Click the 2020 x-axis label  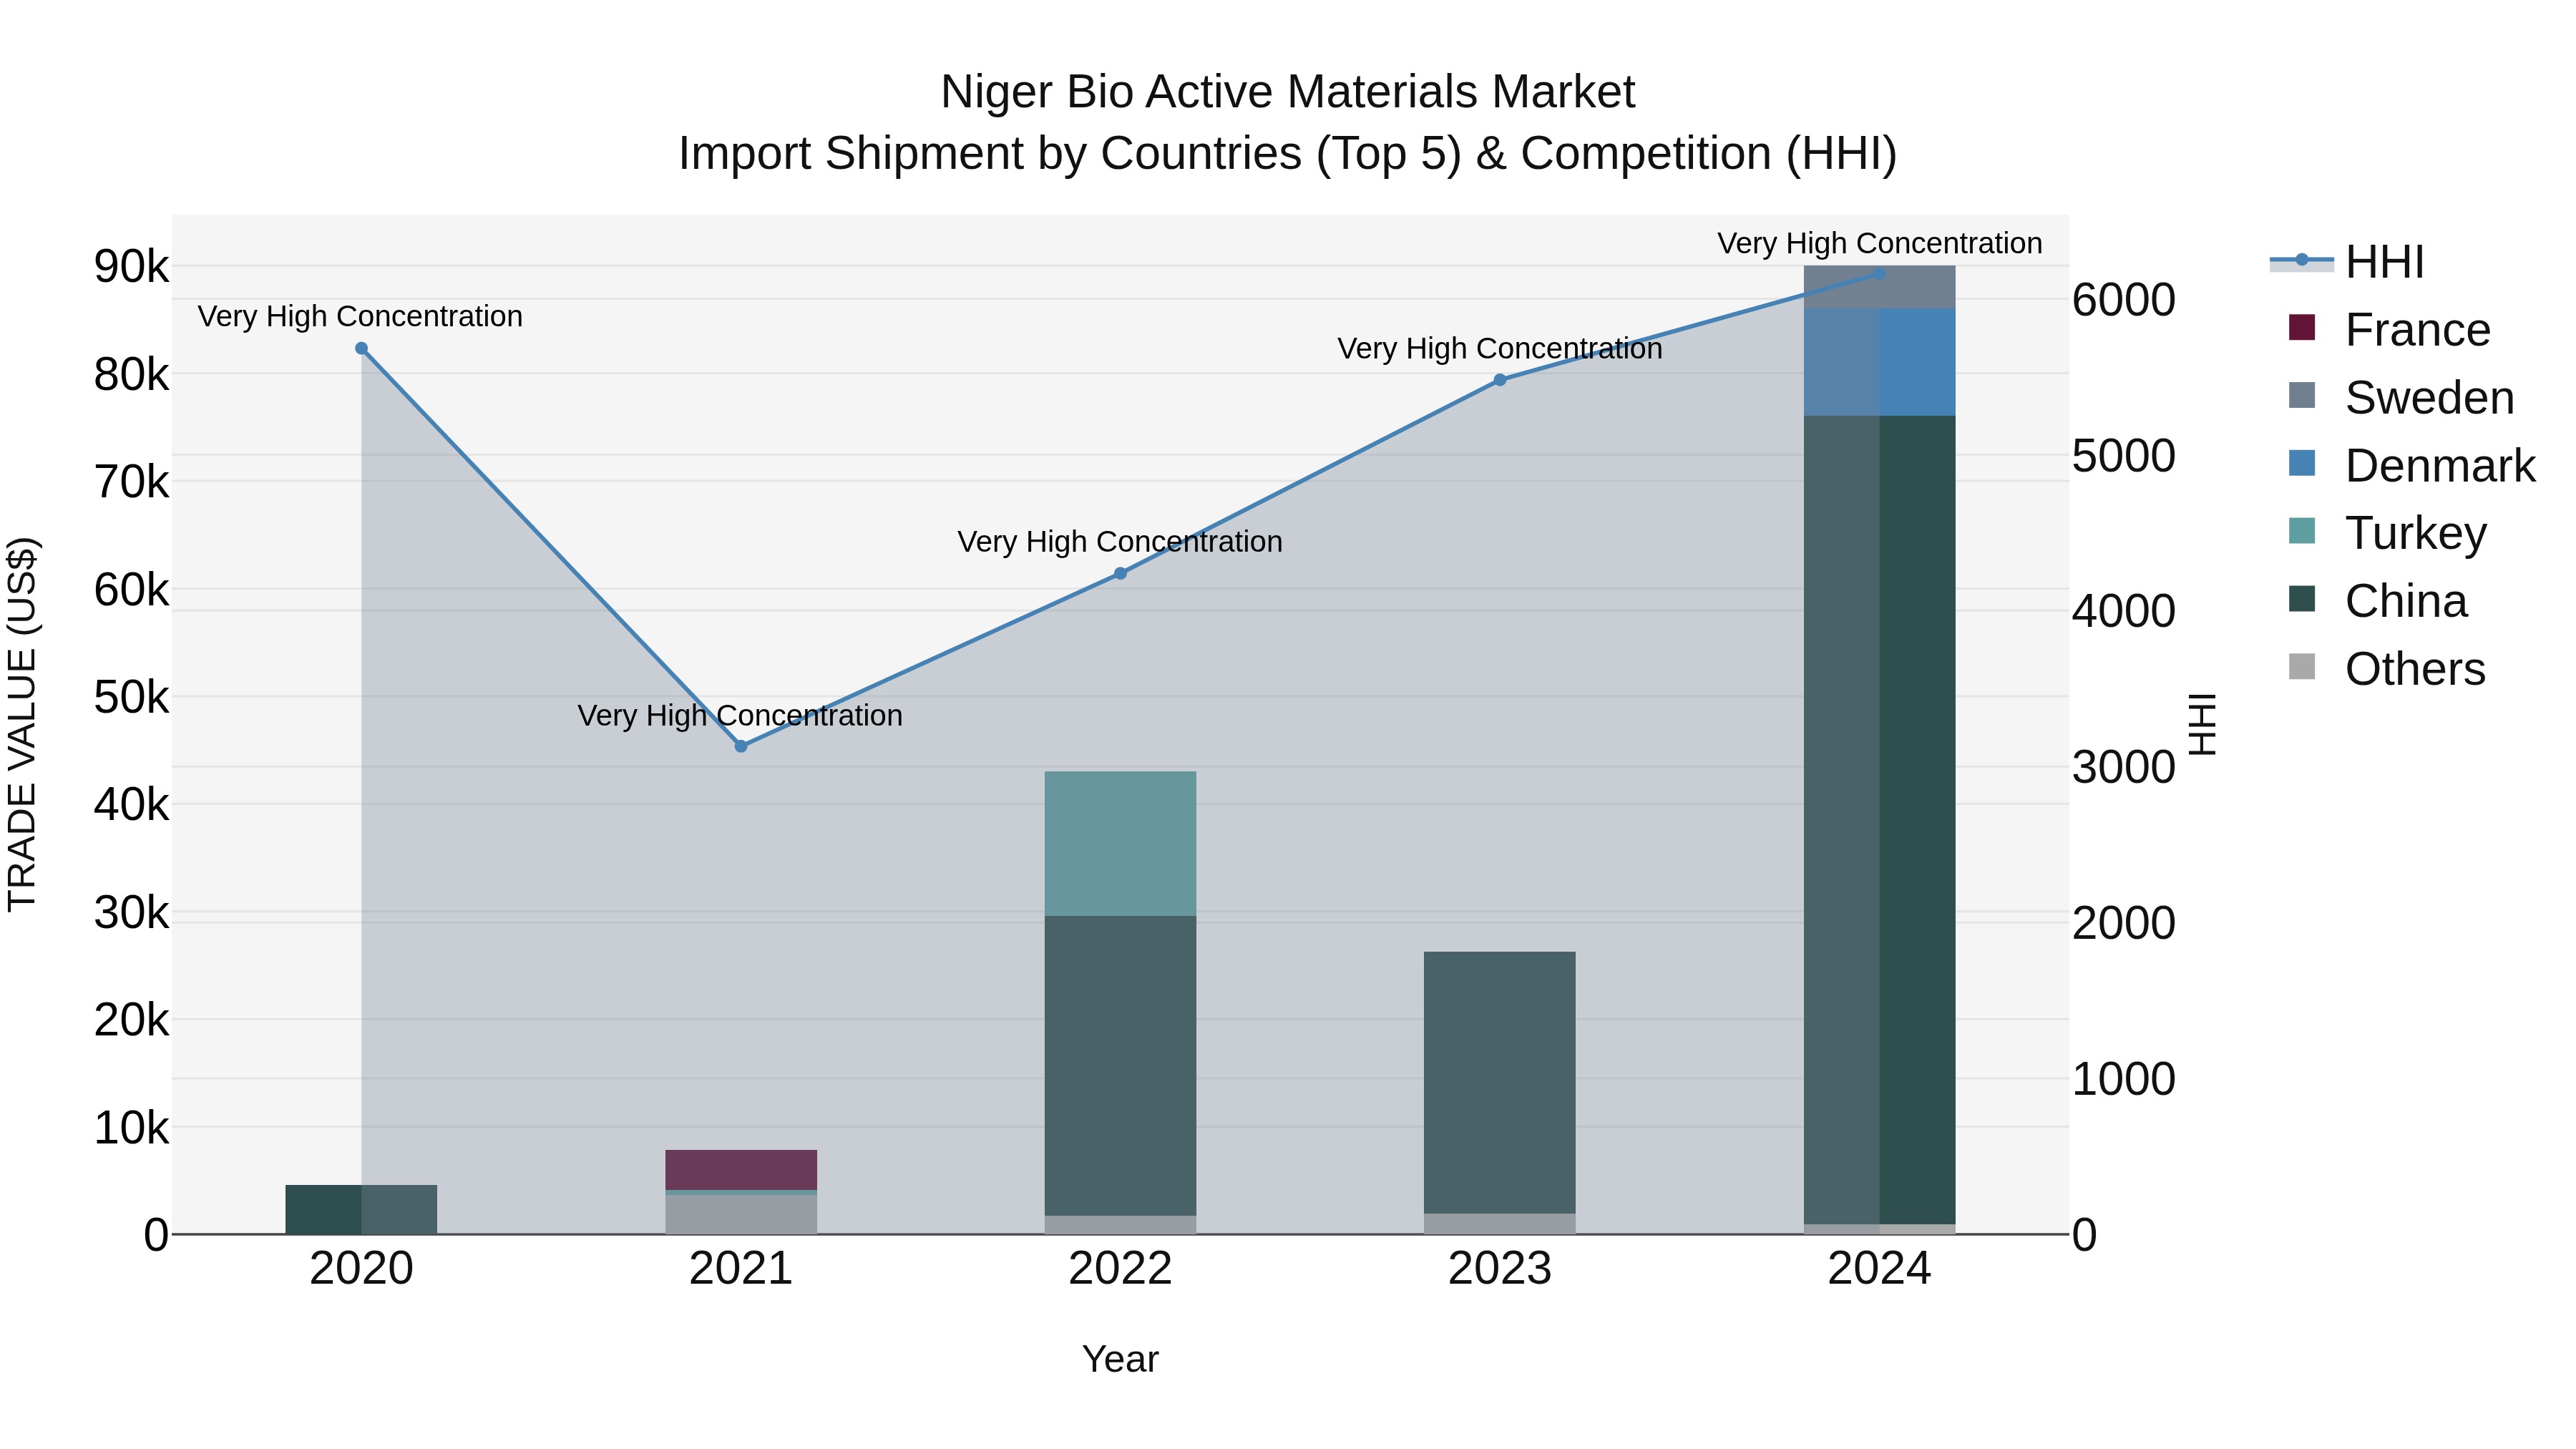(361, 1269)
